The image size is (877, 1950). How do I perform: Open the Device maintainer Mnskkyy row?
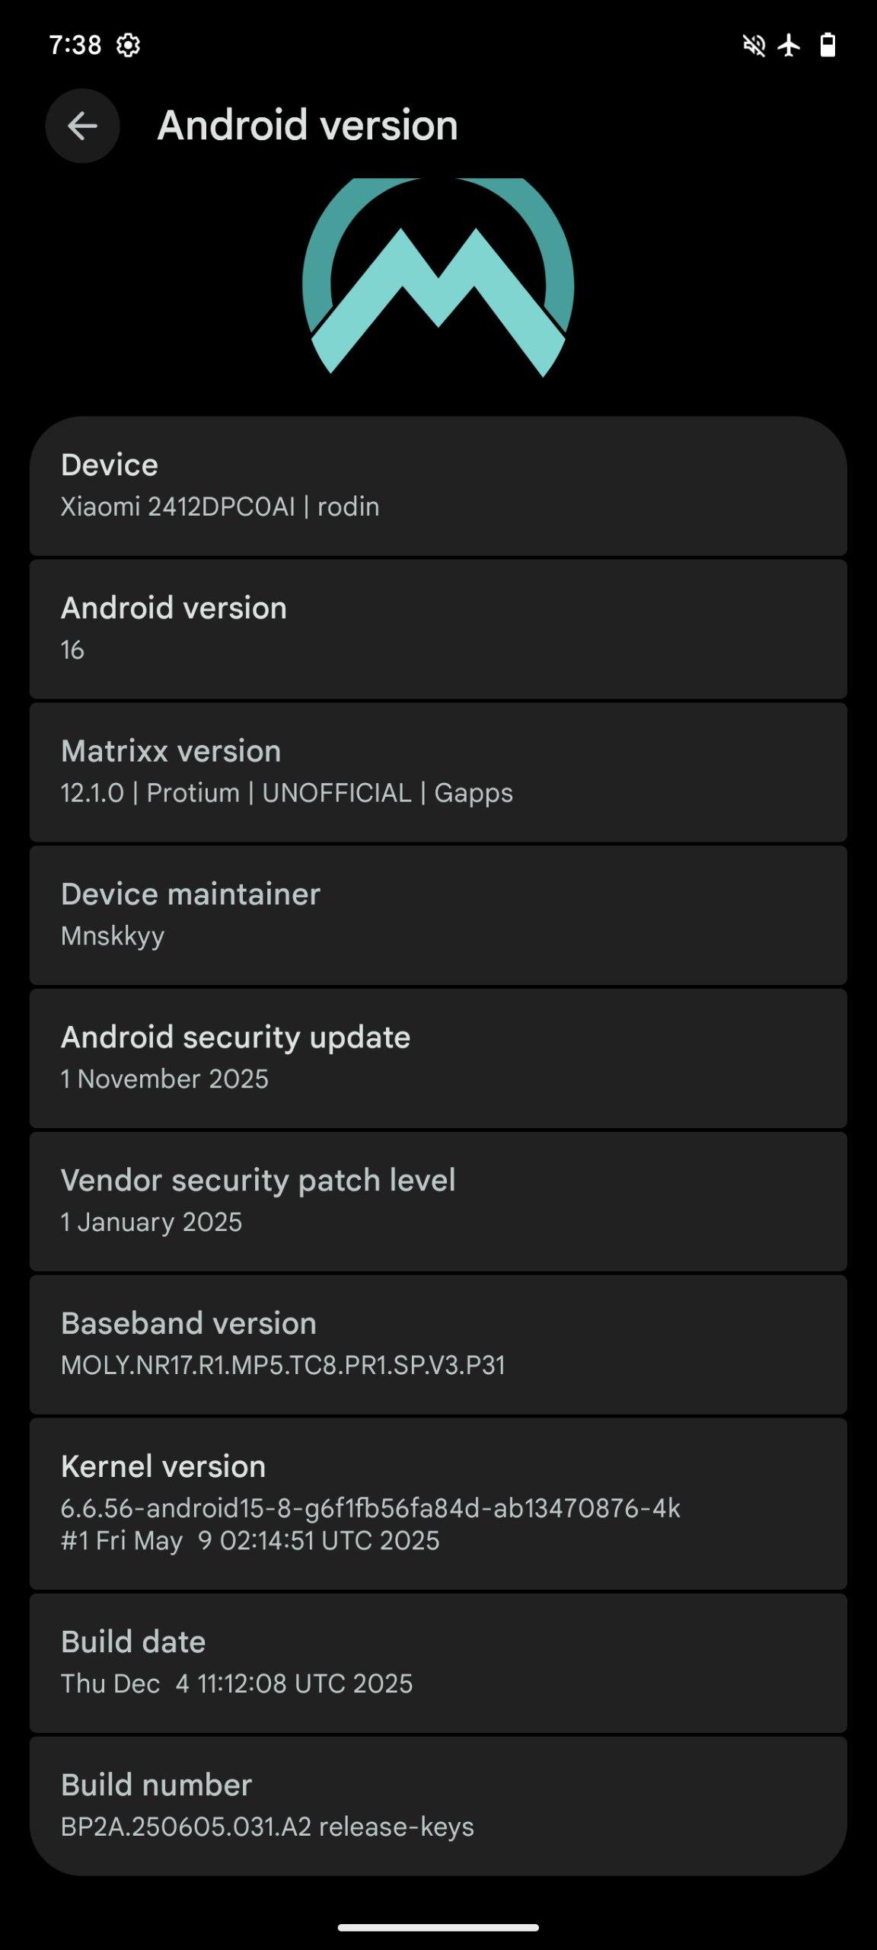pos(438,914)
